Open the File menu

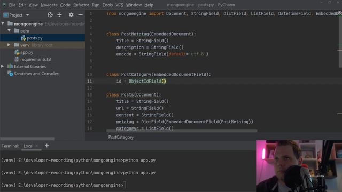[12, 5]
